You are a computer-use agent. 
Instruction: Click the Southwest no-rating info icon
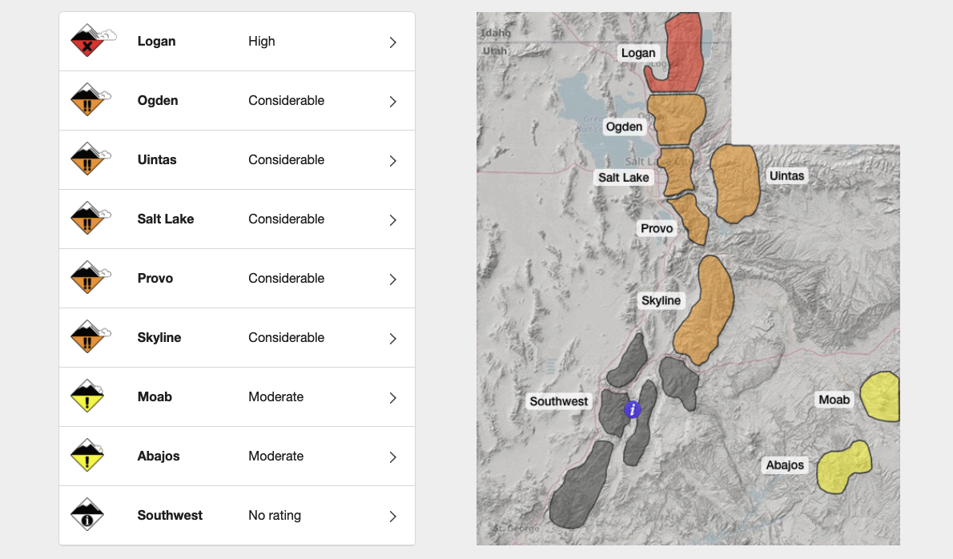point(87,516)
